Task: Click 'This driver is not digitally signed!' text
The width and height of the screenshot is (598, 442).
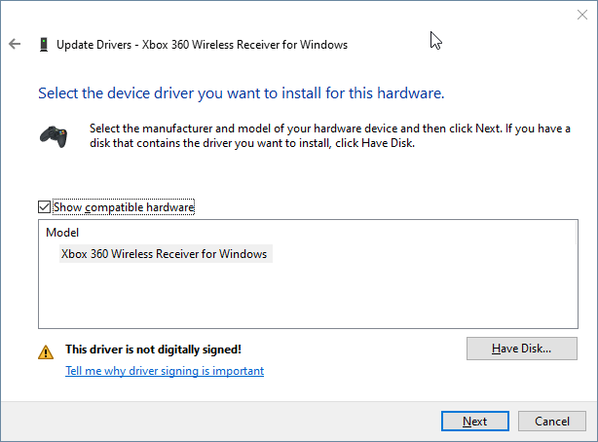Action: tap(153, 350)
